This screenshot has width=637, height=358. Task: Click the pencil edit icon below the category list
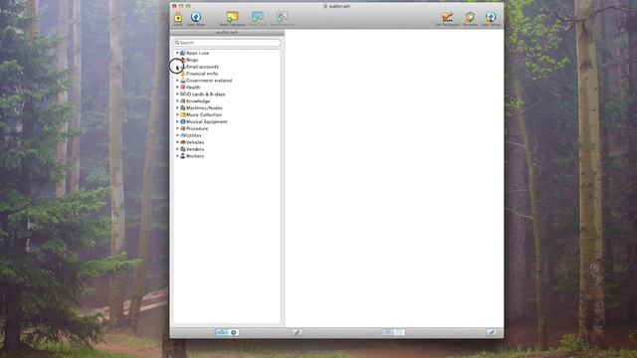[x=297, y=332]
